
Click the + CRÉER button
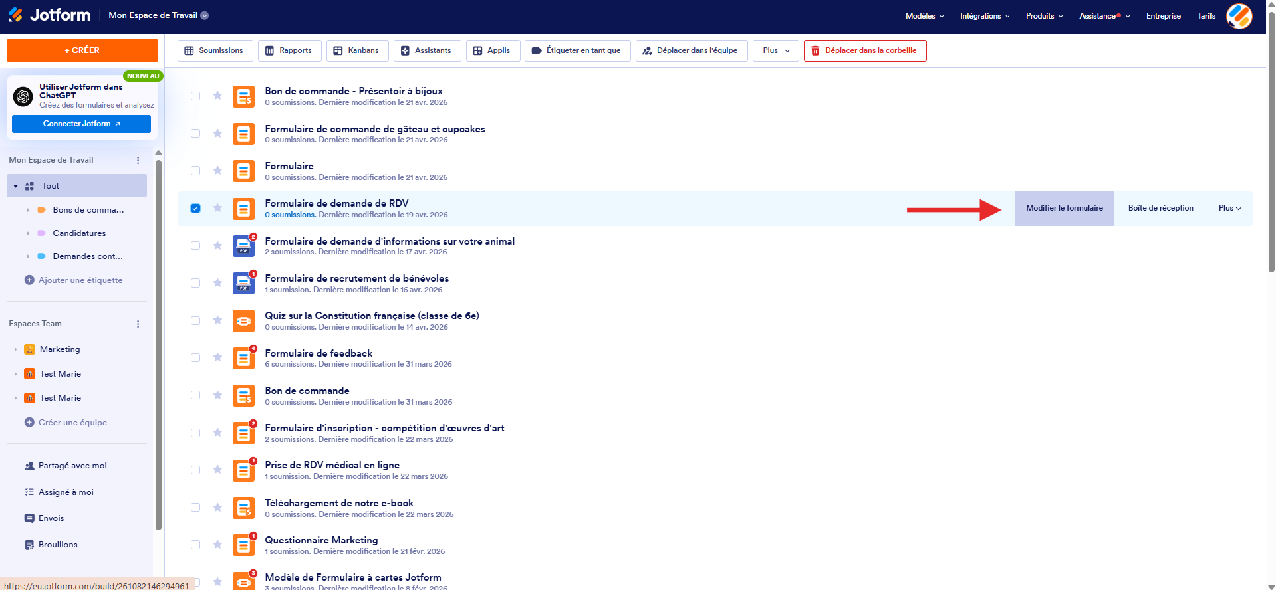point(82,50)
